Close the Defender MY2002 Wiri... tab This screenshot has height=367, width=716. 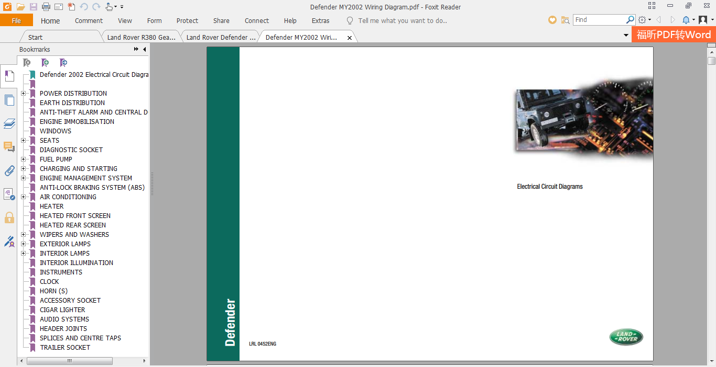point(350,38)
